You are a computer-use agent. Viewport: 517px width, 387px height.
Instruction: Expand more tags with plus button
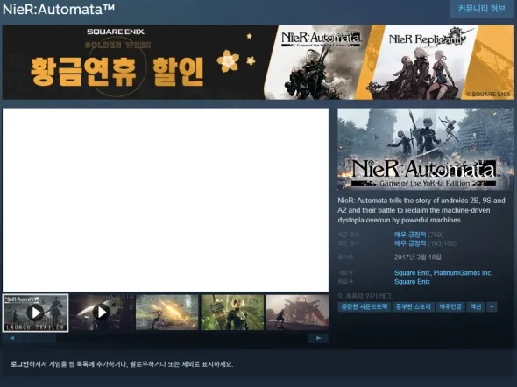492,307
